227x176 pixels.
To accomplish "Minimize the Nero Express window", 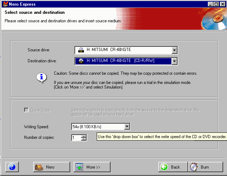I will click(x=211, y=4).
